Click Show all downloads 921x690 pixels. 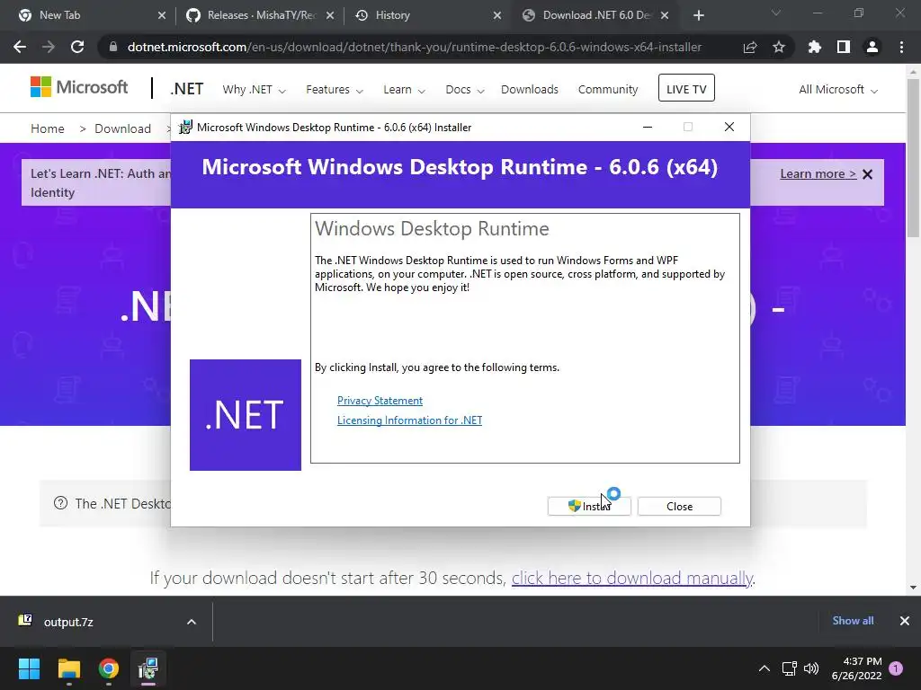coord(853,620)
